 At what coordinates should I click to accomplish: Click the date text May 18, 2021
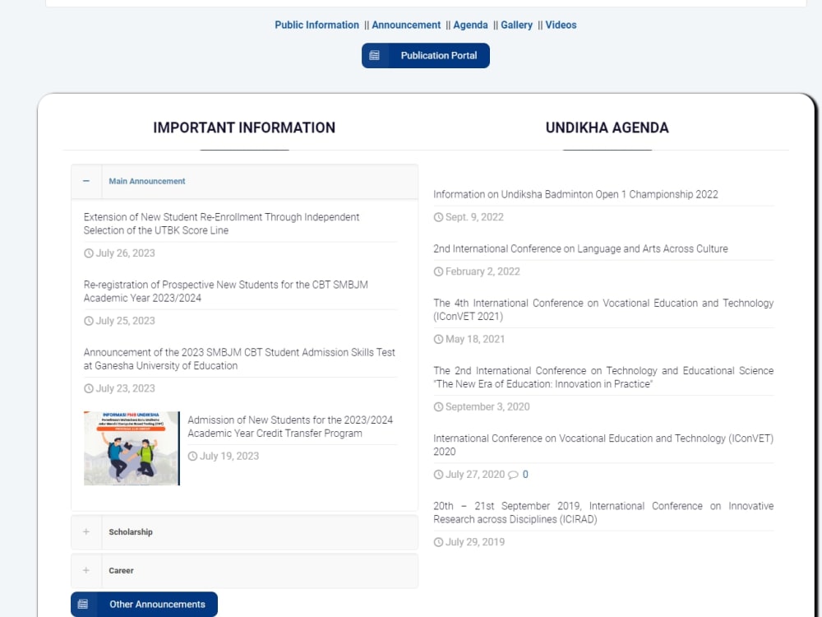coord(475,339)
